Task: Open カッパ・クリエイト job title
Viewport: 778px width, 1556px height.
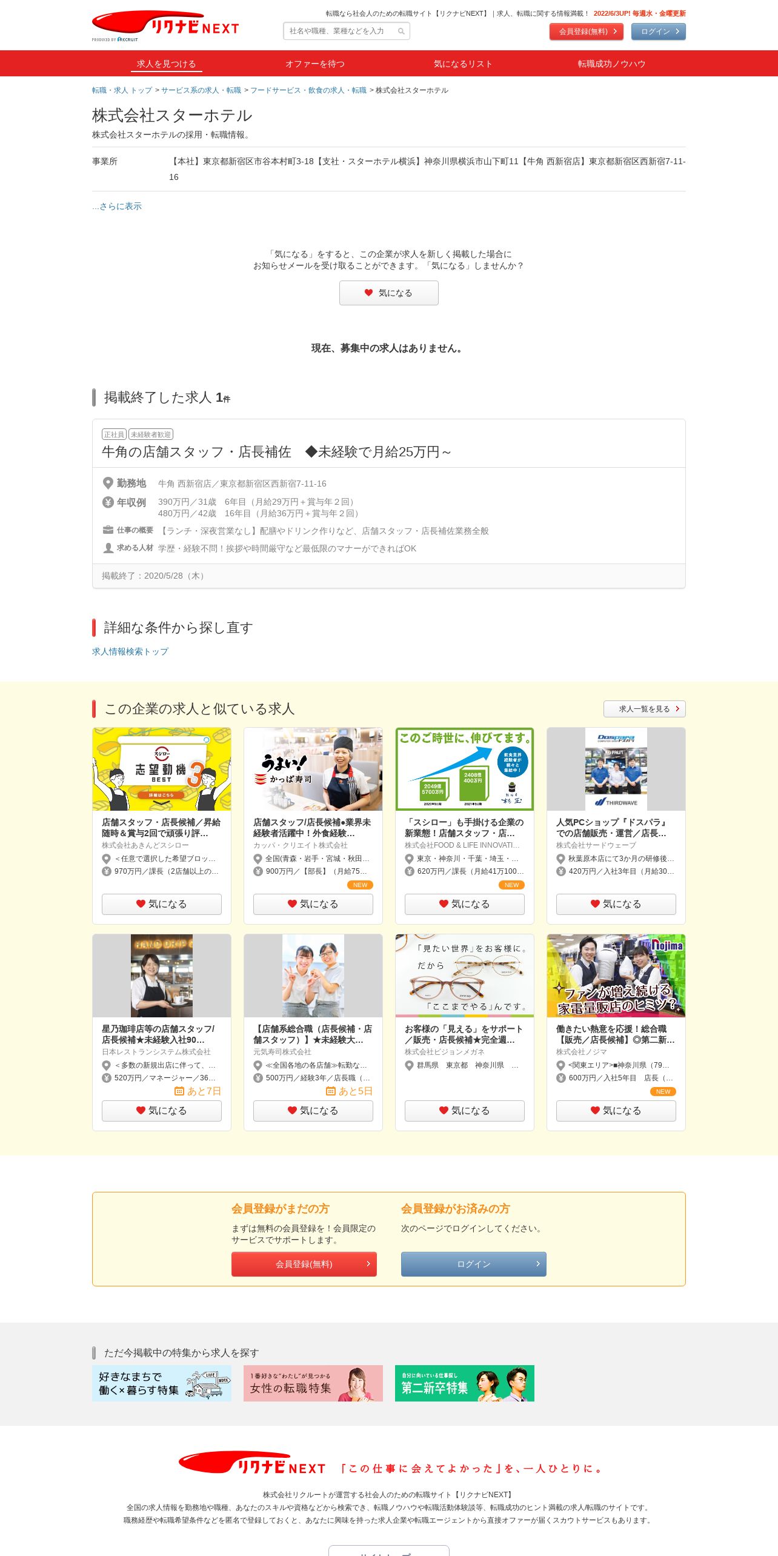Action: 313,828
